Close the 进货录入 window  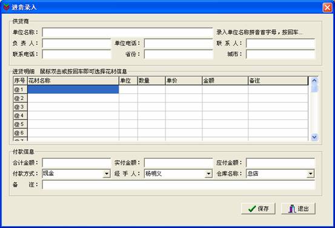point(327,7)
